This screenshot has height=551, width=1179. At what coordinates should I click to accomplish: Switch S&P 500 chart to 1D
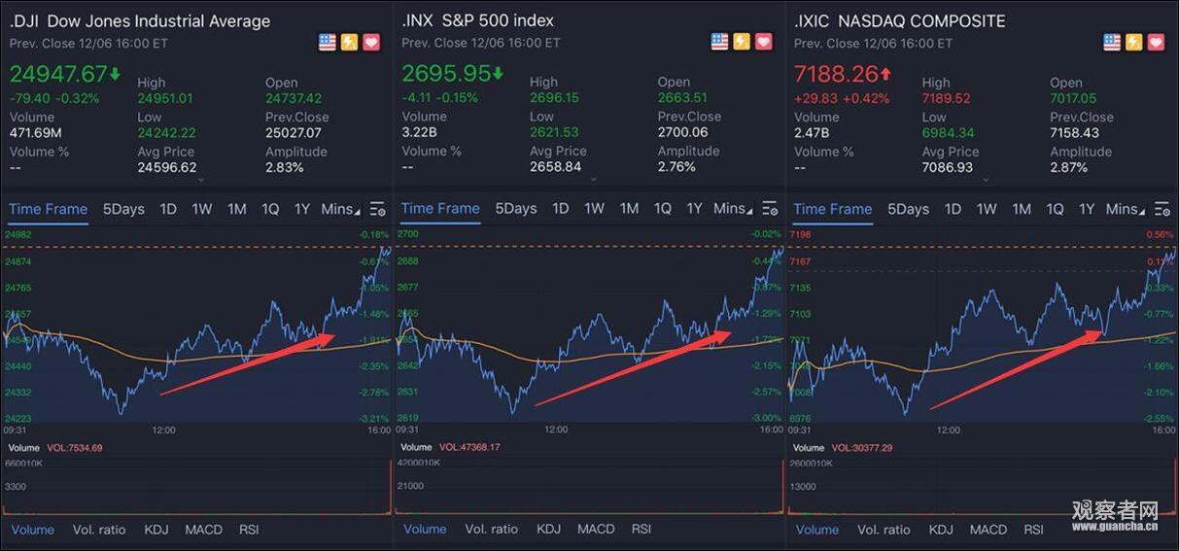[561, 208]
